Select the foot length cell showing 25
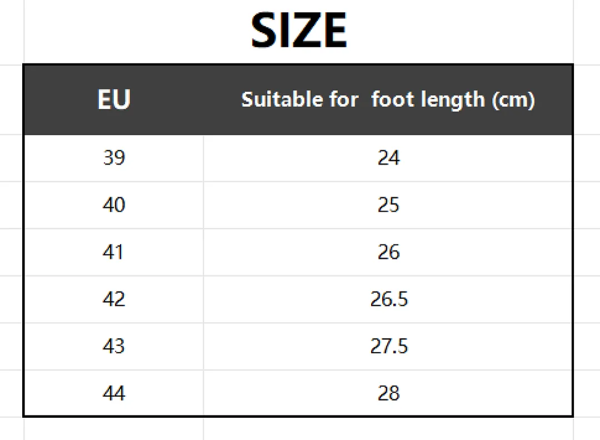The width and height of the screenshot is (600, 440). click(388, 205)
